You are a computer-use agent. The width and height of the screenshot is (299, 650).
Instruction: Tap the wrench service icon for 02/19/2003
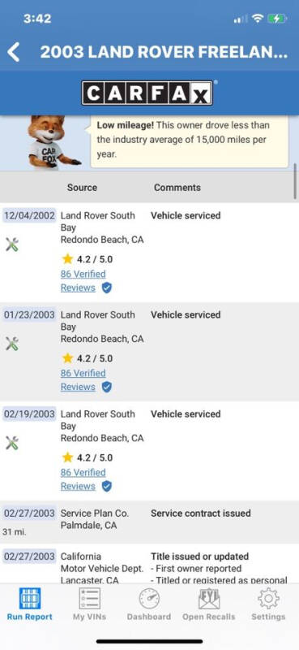(12, 443)
